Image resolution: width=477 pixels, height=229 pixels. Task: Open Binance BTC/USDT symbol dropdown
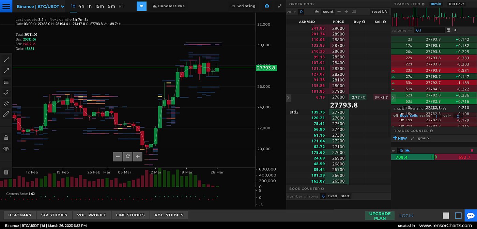point(41,6)
